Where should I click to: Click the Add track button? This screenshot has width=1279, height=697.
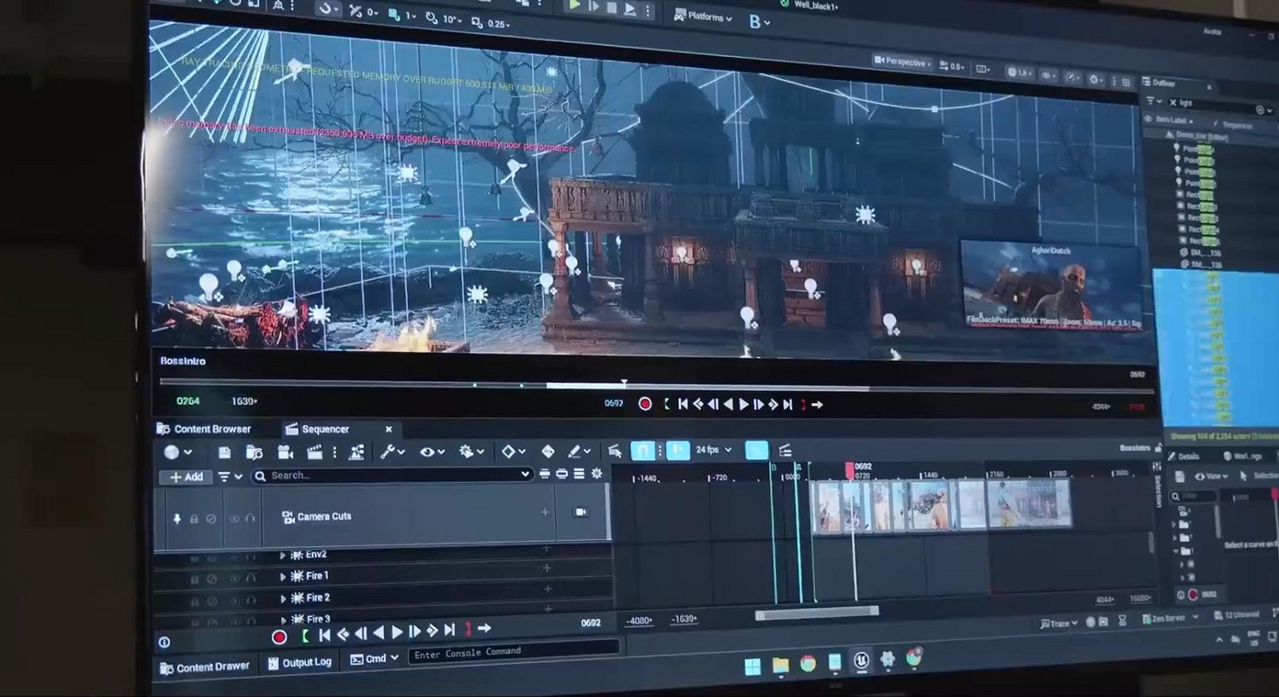click(187, 477)
